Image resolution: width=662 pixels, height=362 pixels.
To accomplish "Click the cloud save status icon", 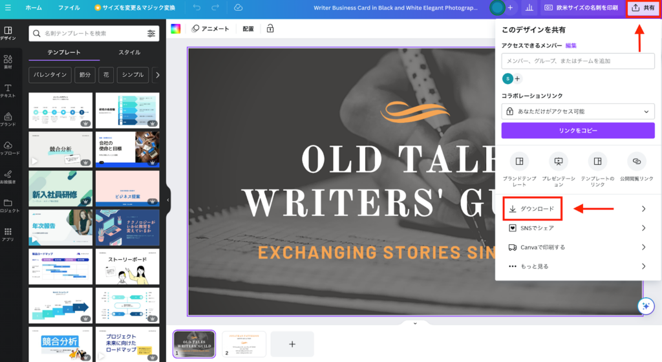I will coord(238,8).
